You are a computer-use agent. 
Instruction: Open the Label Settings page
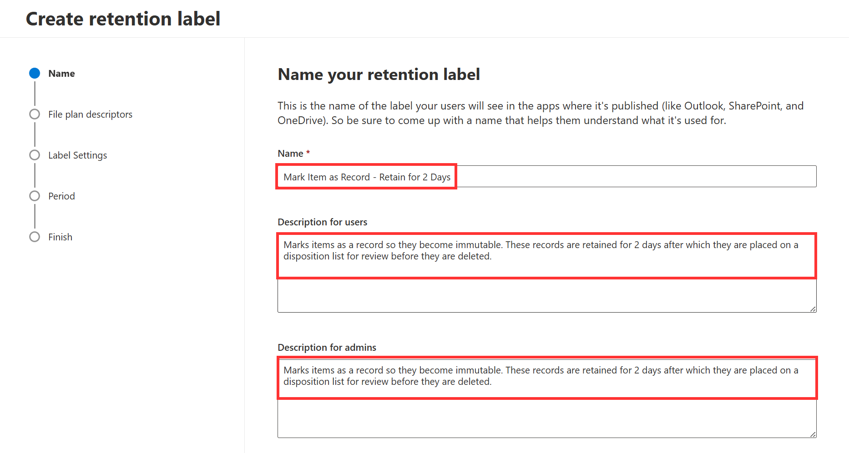coord(77,155)
